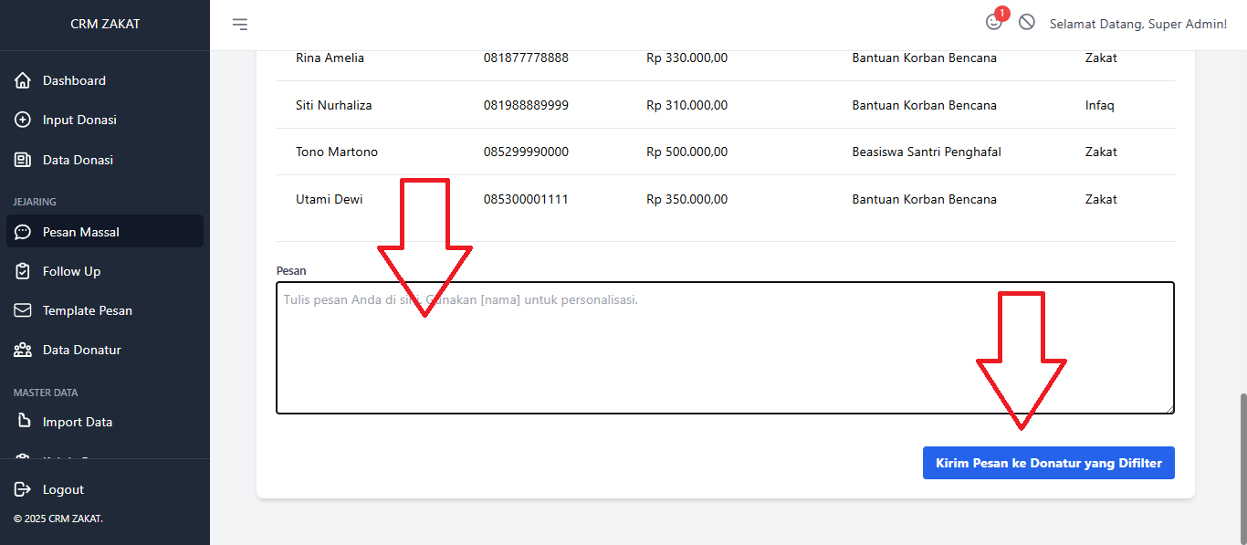
Task: Click the Import Data file icon
Action: pos(23,422)
